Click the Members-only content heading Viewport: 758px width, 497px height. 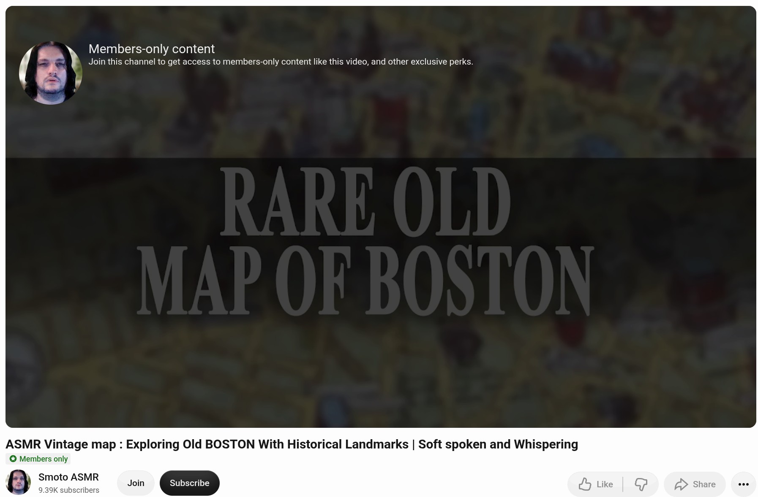point(152,49)
